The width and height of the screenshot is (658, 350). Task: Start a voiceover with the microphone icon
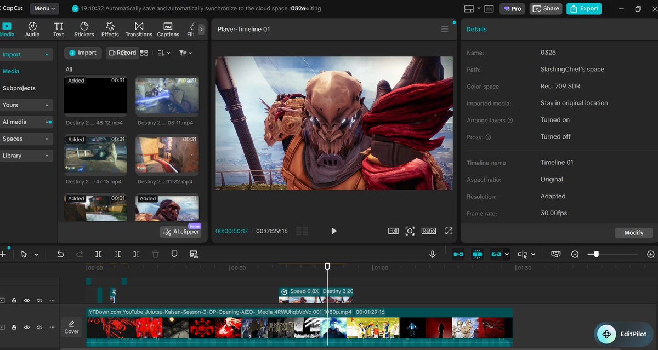pos(433,254)
